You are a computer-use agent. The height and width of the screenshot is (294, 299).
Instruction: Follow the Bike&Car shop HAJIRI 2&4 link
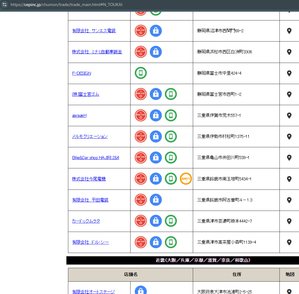(95, 158)
